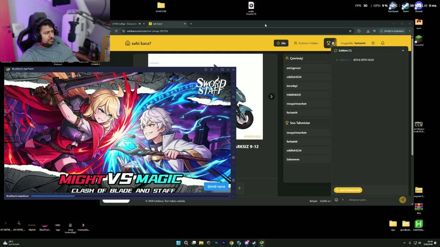Open Kullanıcı Odaları page
Viewport: 440px width, 247px height.
[x=306, y=43]
